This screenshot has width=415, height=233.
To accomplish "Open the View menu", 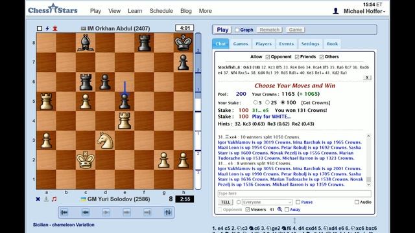I will pos(114,11).
